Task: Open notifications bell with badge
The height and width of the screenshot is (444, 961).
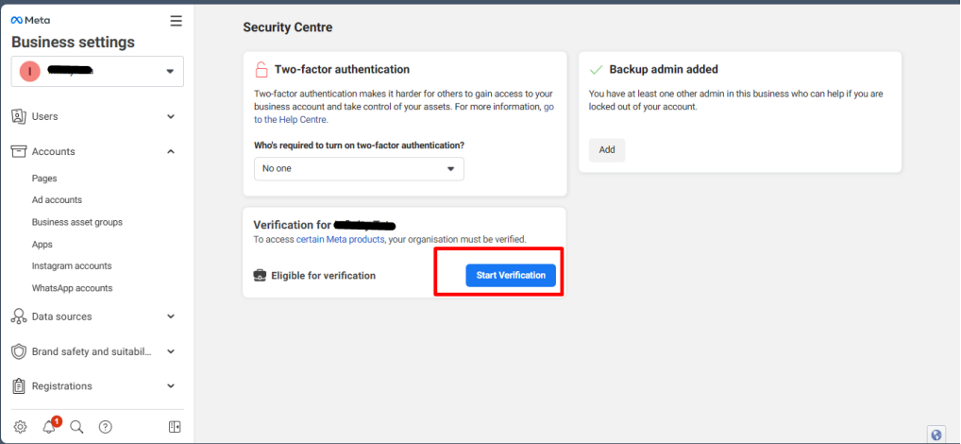Action: coord(50,426)
